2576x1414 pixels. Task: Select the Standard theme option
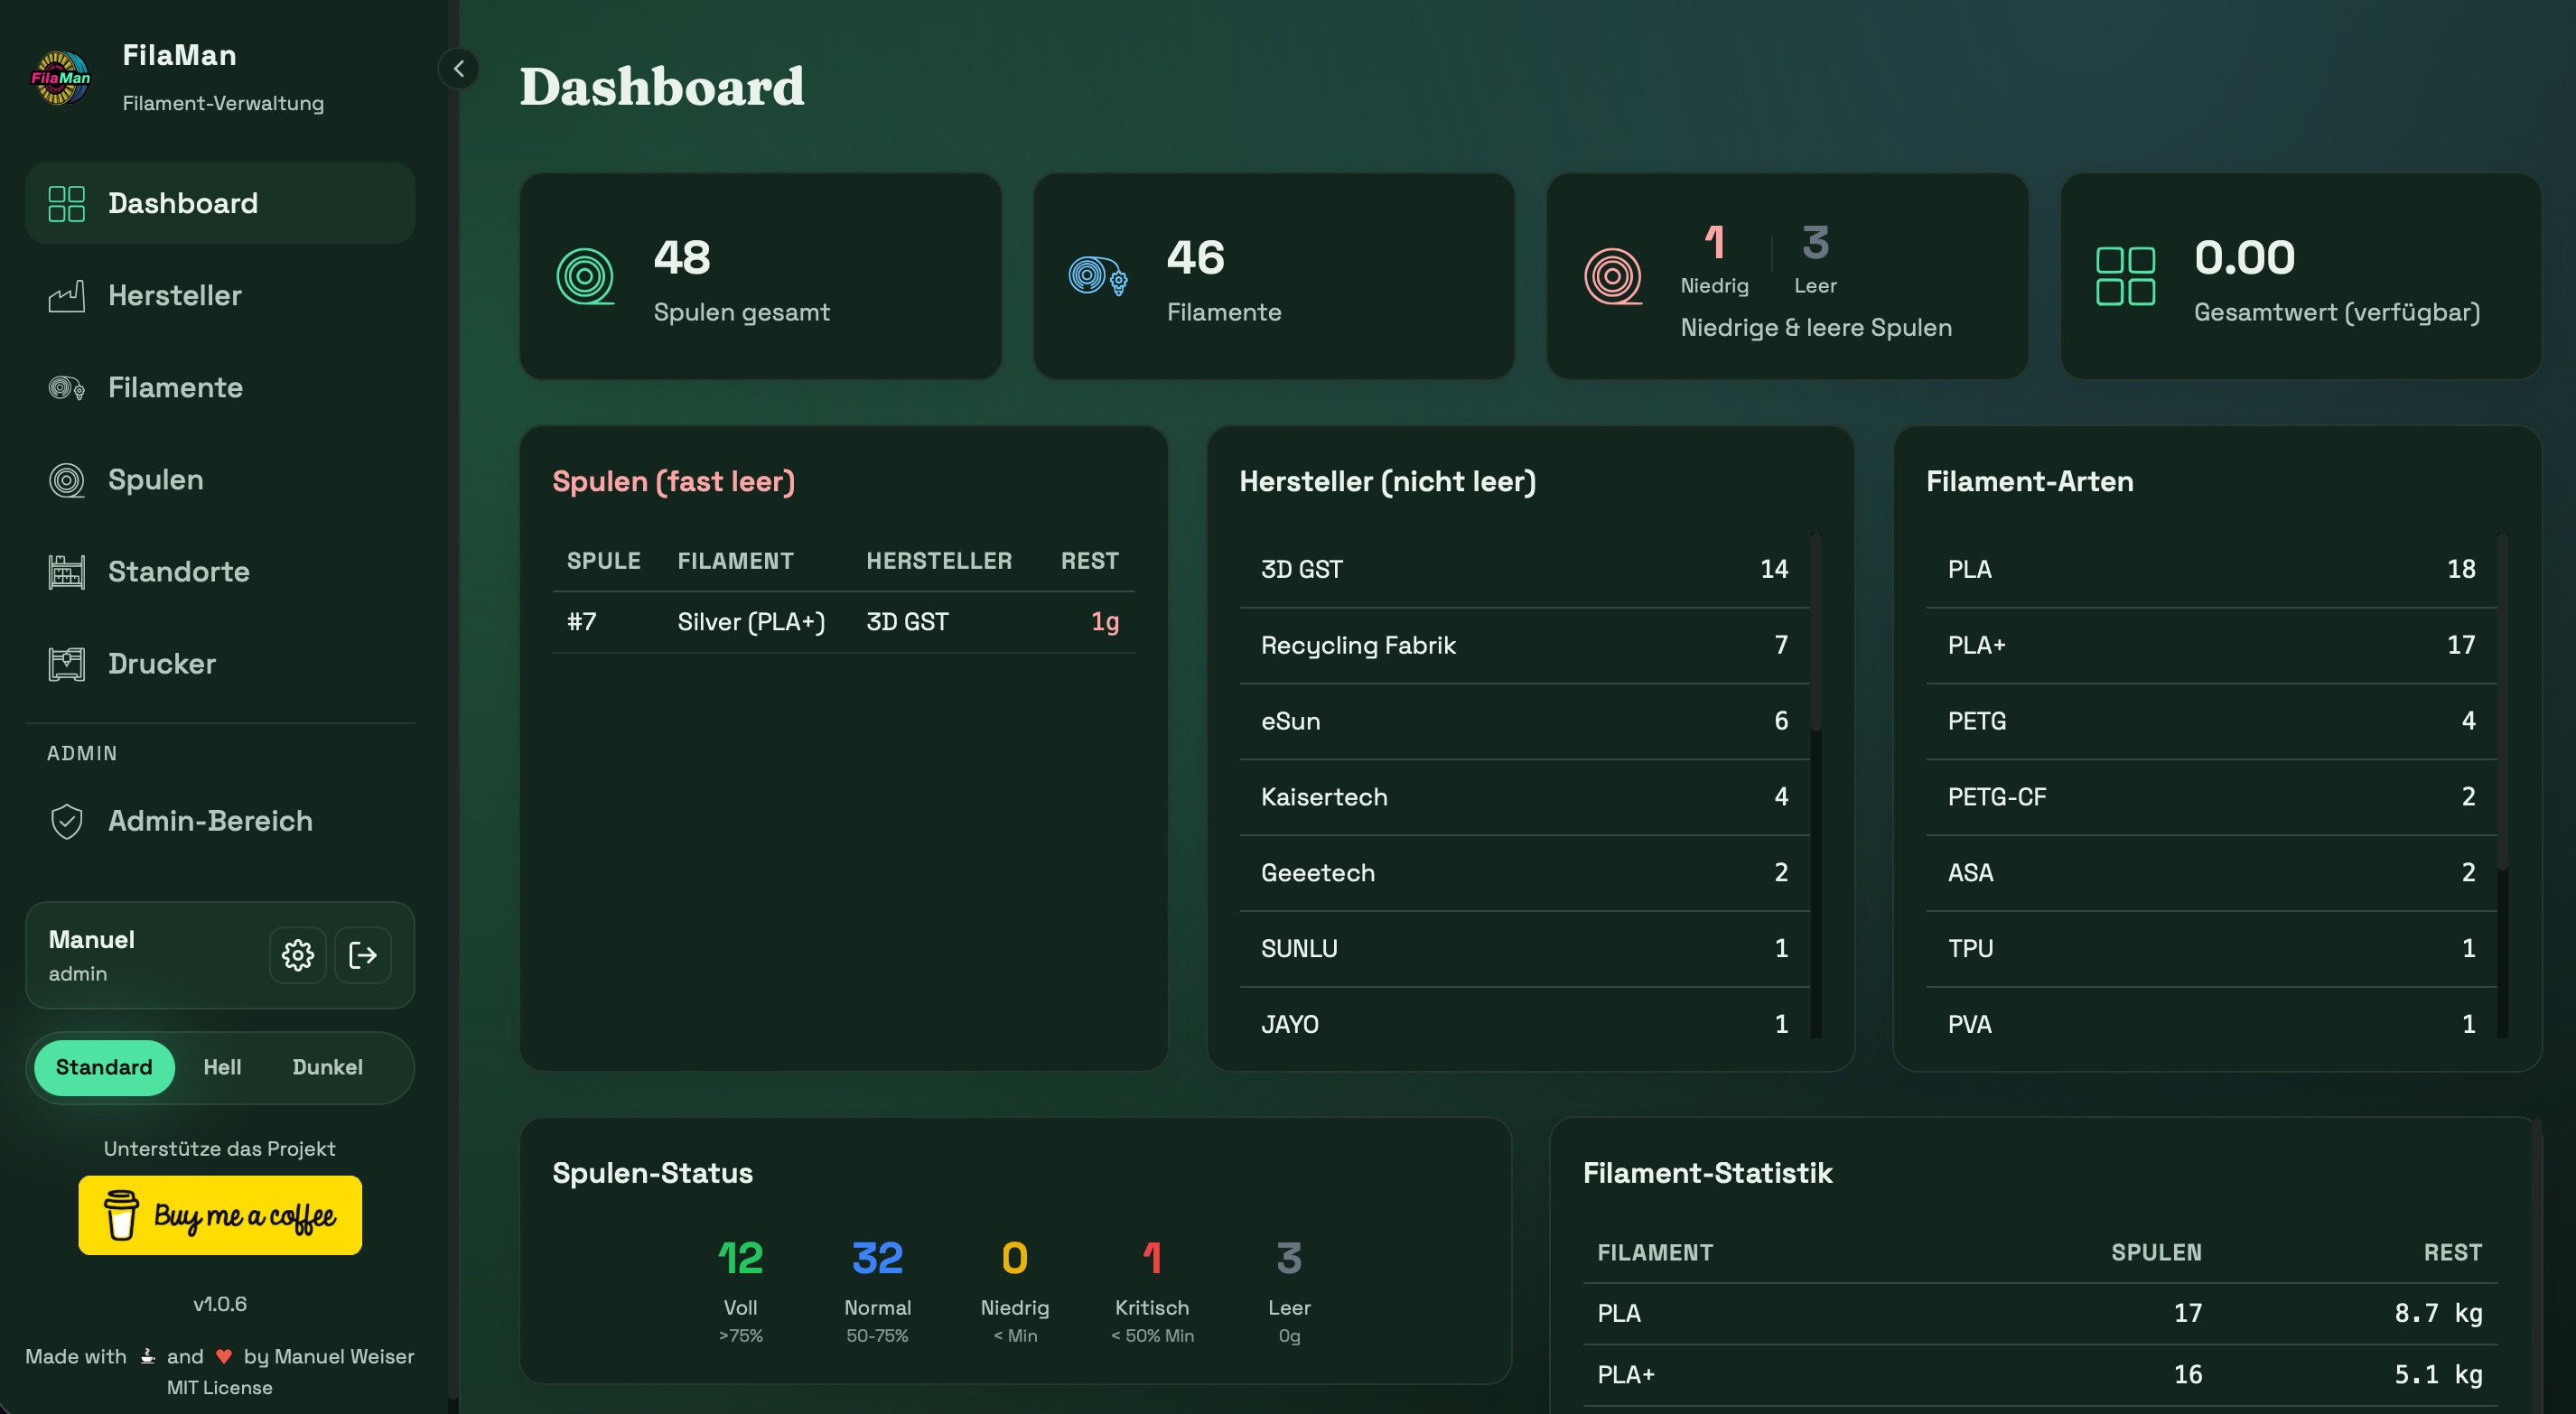[x=104, y=1067]
